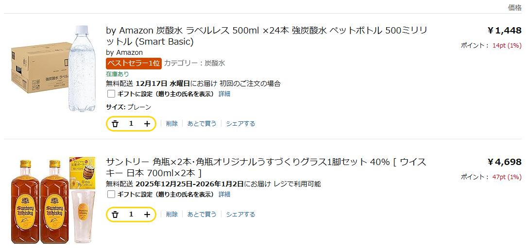Save carbonated water with あとで買う

pyautogui.click(x=202, y=124)
